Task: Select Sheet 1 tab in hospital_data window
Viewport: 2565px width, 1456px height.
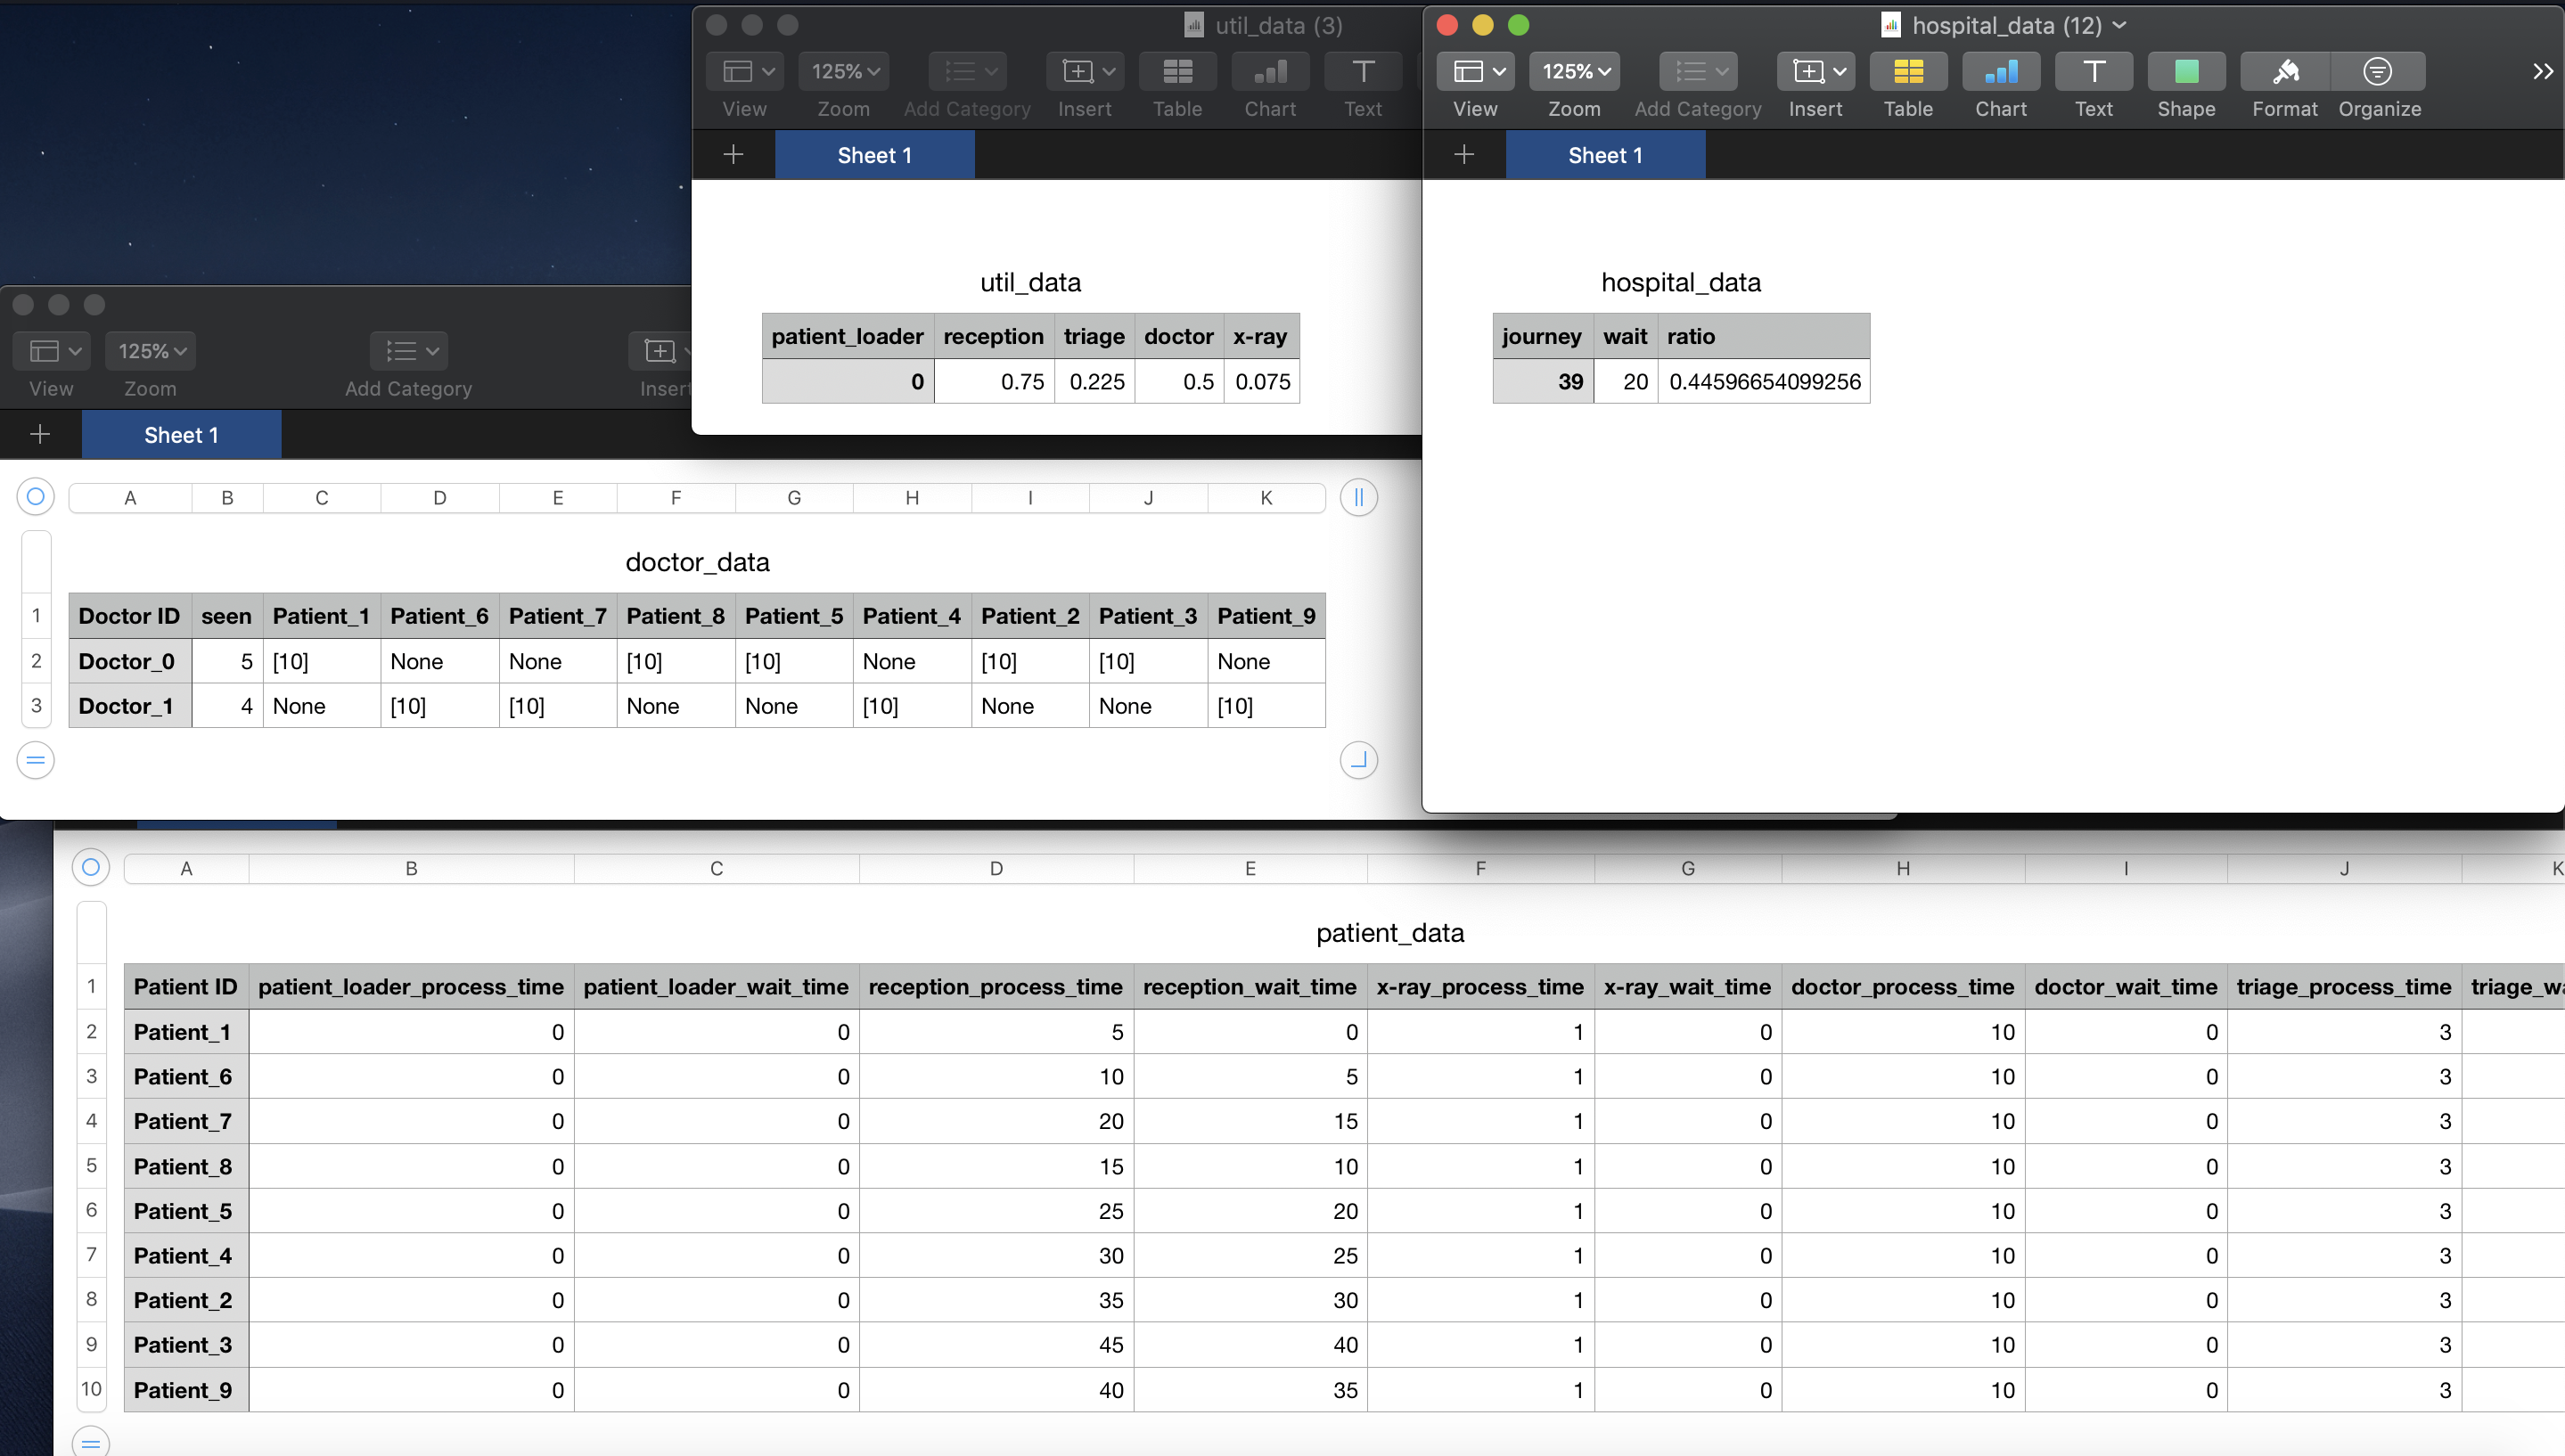Action: point(1604,155)
